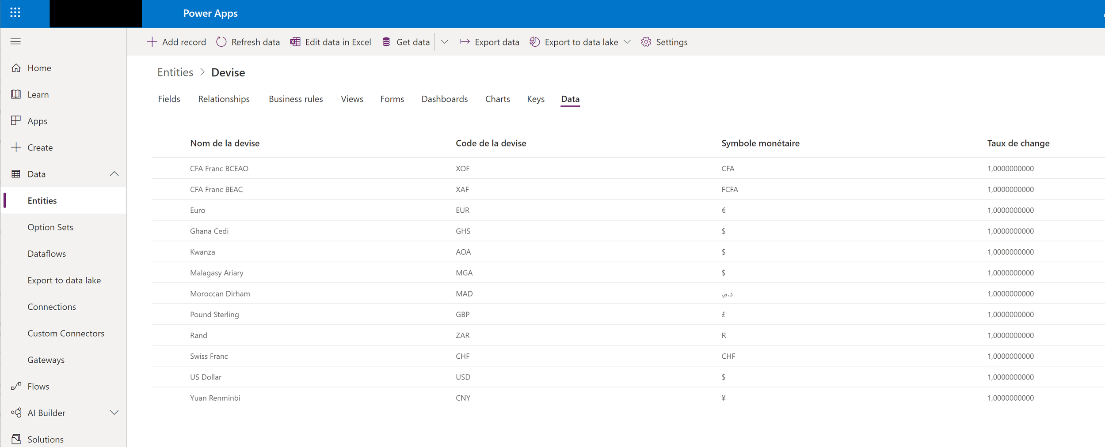Collapse the left navigation hamburger menu
Screen dimensions: 1105x447
click(15, 41)
